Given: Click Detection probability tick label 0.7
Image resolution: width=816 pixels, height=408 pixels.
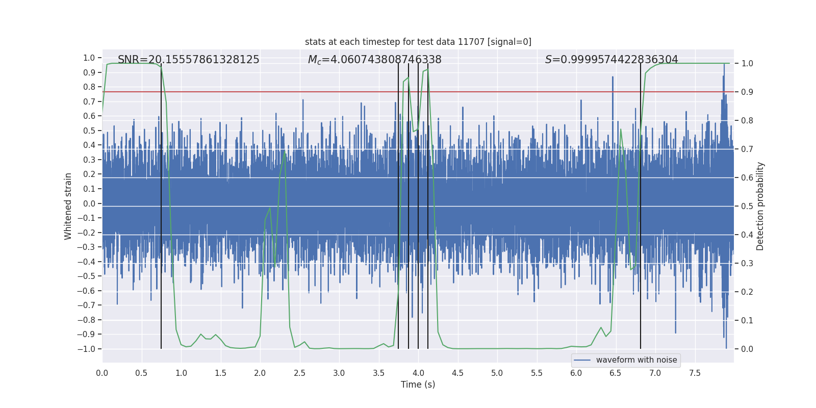Looking at the screenshot, I should click(747, 149).
